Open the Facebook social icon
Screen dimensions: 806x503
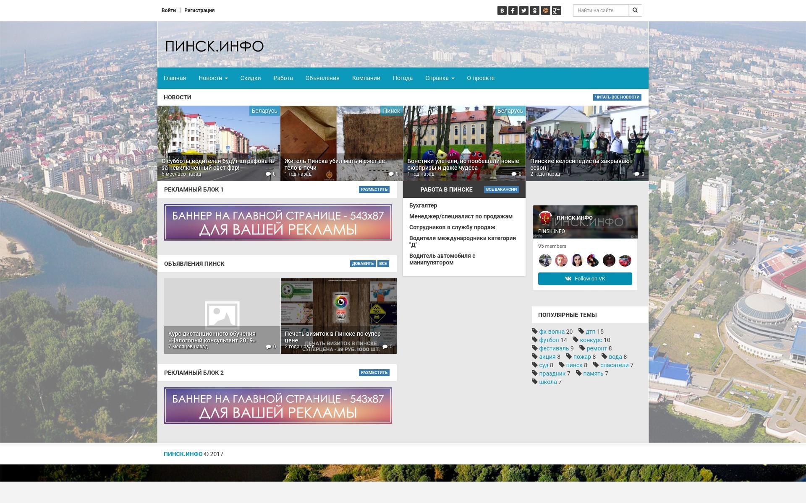pyautogui.click(x=513, y=10)
